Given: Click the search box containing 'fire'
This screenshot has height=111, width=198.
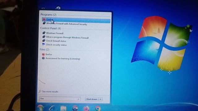Looking at the screenshot, I should tap(60, 99).
